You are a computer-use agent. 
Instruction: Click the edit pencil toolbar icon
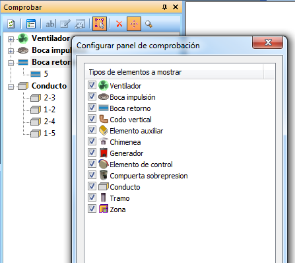coord(65,24)
